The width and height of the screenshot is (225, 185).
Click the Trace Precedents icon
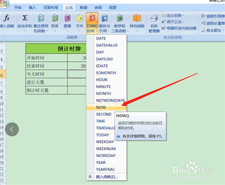[x=203, y=16]
